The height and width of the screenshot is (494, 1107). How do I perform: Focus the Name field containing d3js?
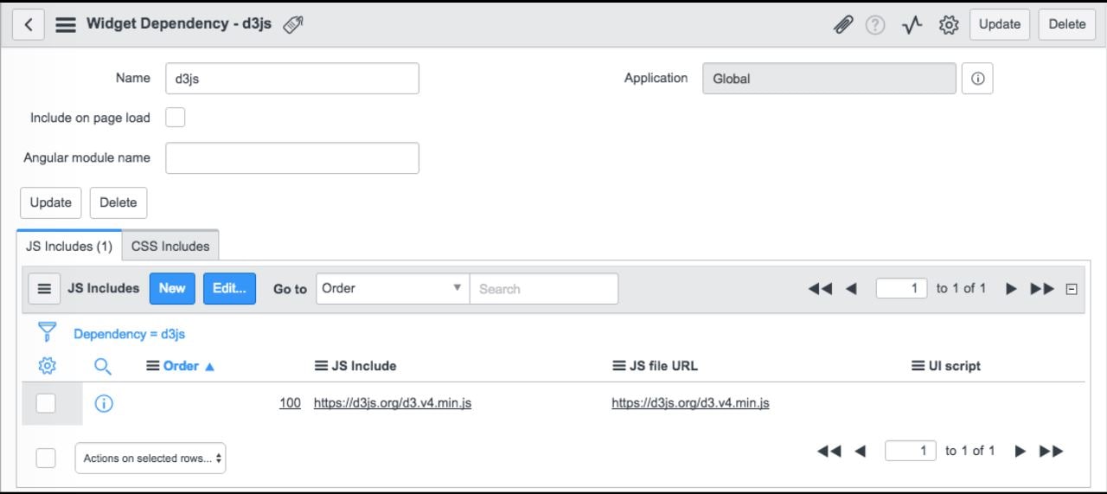tap(292, 78)
